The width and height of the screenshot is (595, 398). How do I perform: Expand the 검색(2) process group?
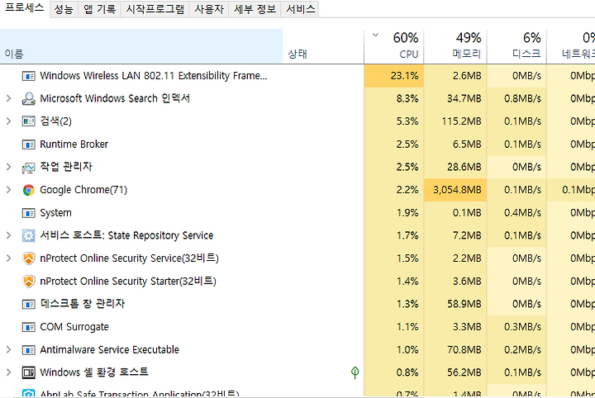coord(9,121)
